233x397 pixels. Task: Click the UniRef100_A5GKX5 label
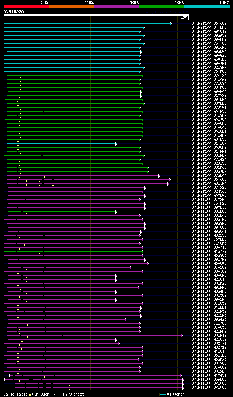209,359
